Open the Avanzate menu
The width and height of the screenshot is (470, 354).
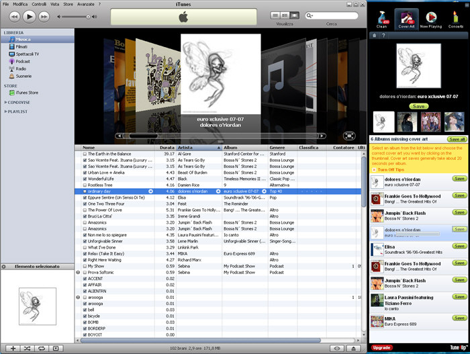click(86, 4)
